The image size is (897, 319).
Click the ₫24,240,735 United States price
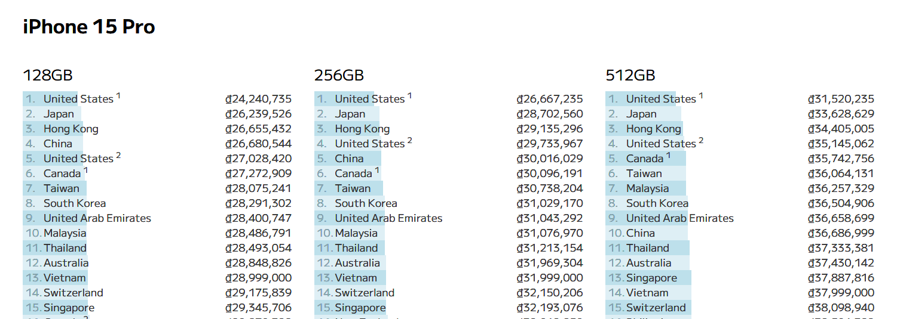(258, 99)
